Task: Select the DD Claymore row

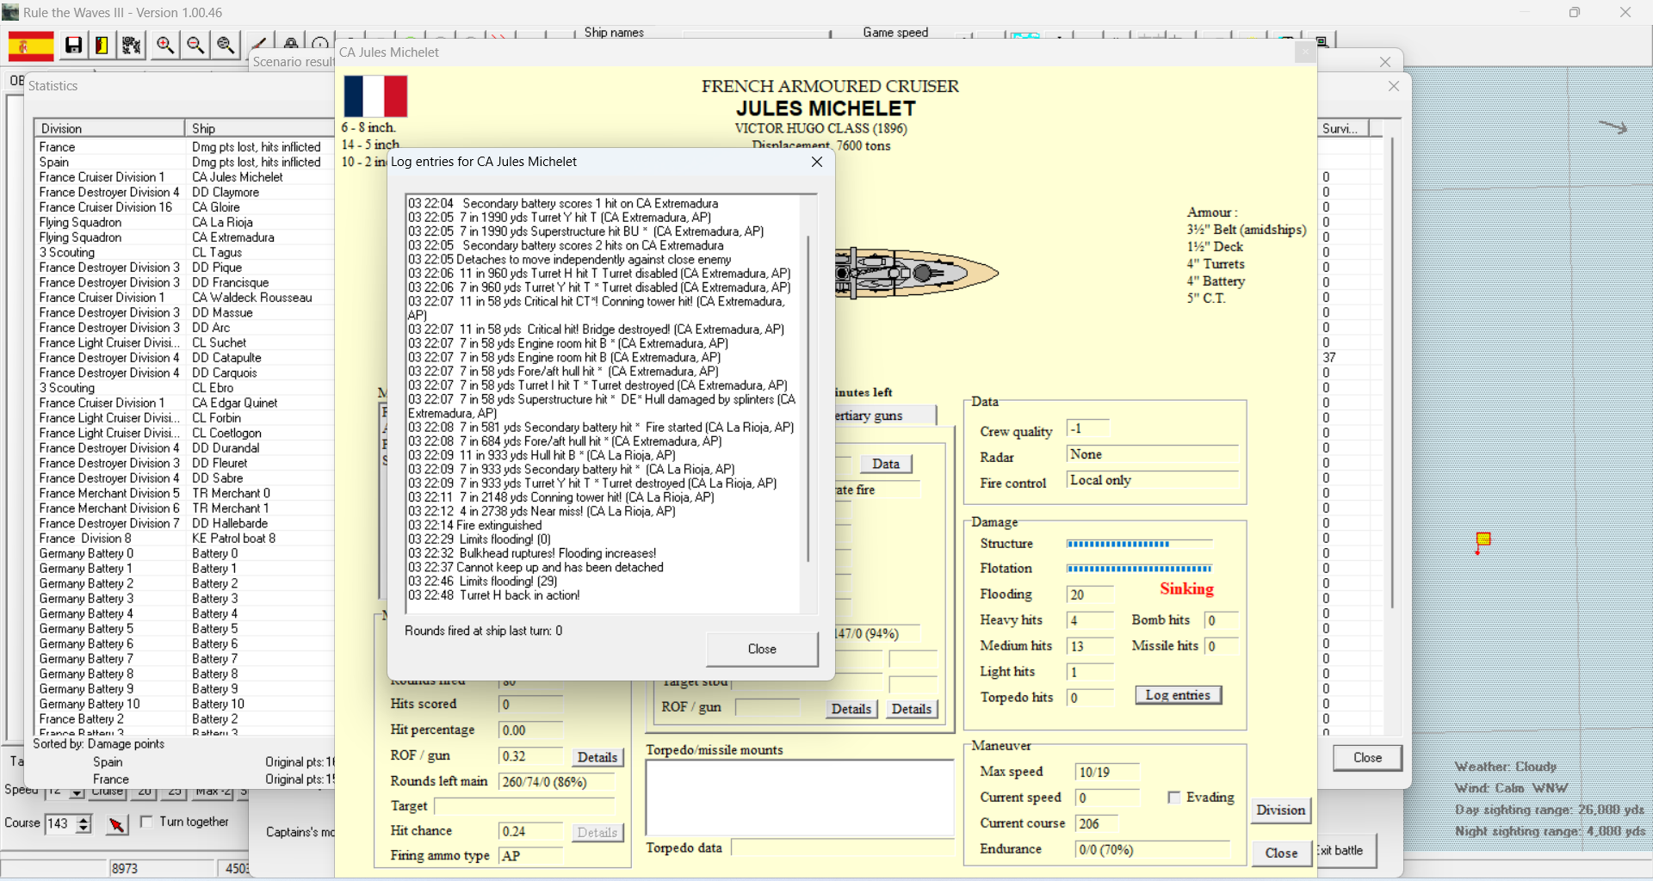Action: click(184, 192)
